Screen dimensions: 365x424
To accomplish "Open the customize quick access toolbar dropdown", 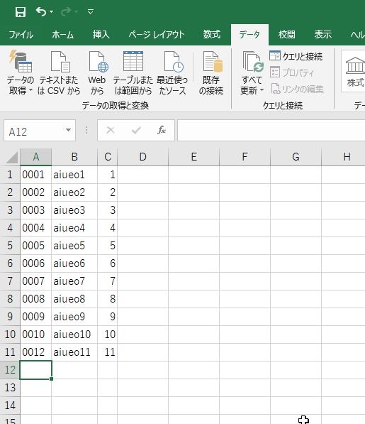I will click(91, 11).
